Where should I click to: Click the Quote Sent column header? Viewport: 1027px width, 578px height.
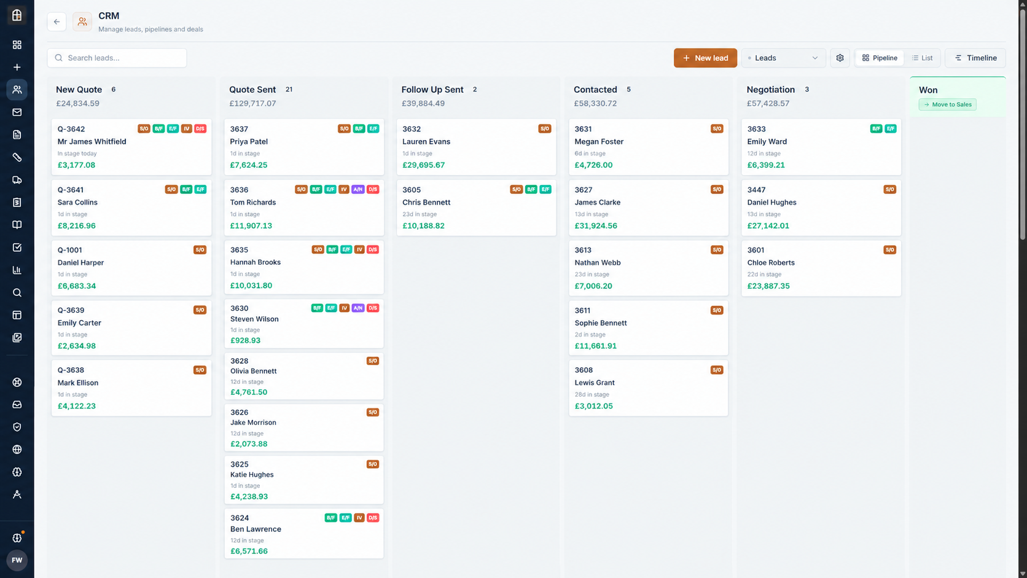252,90
